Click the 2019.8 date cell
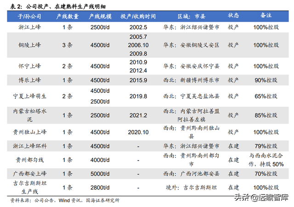 pyautogui.click(x=138, y=96)
